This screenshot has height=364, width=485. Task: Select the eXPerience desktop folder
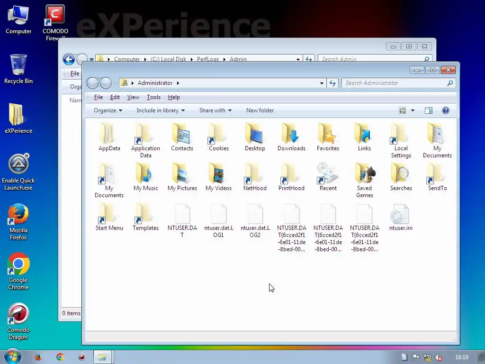18,118
